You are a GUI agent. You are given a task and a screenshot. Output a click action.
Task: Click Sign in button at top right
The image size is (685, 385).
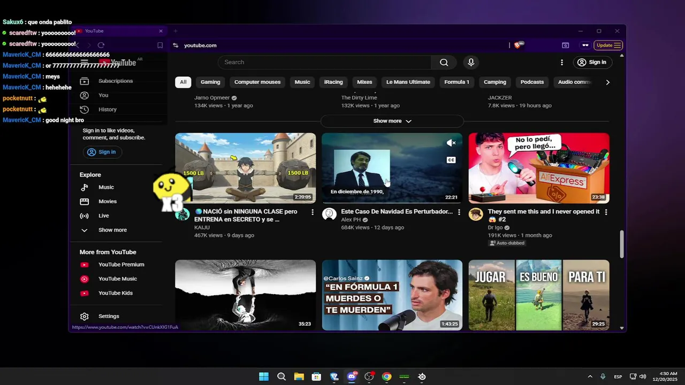click(592, 63)
